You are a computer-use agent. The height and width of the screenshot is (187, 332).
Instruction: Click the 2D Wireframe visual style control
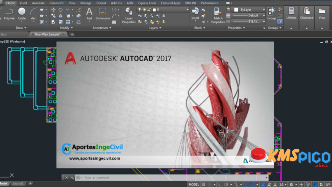15,42
